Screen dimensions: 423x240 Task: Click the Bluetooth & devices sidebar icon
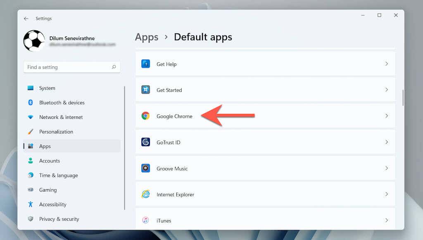(31, 102)
